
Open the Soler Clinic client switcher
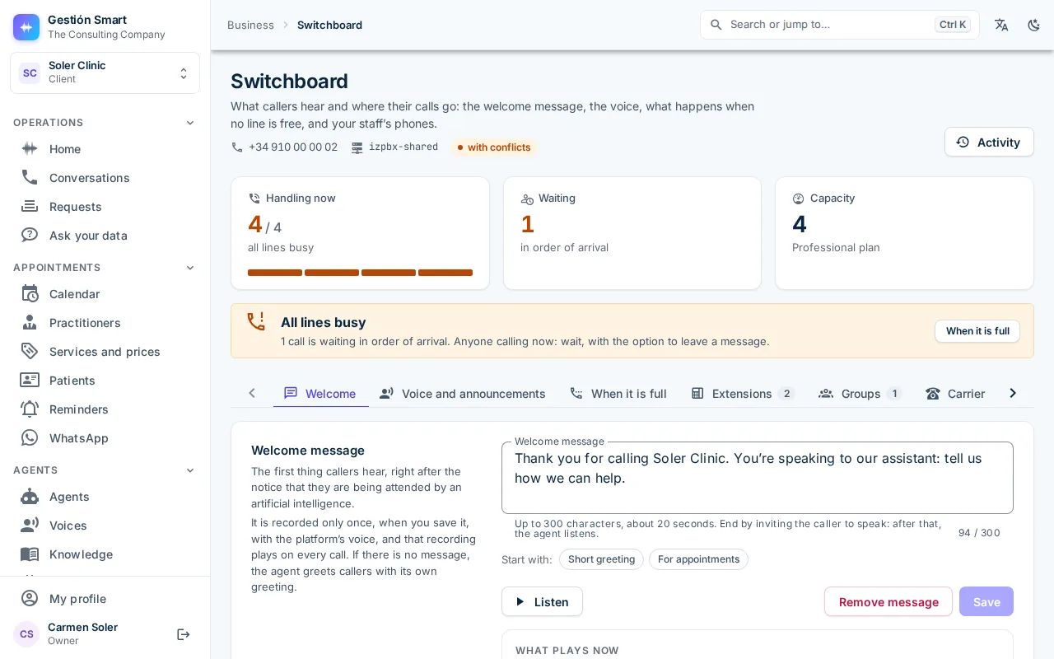105,72
